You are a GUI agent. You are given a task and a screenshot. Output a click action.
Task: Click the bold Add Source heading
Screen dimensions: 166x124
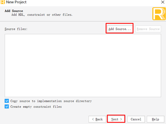click(14, 11)
